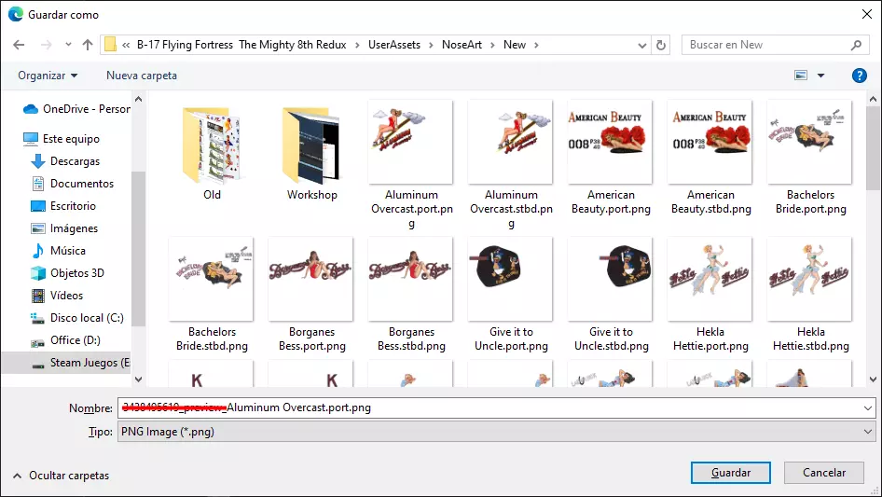Refresh the New folder view
The image size is (882, 497).
[661, 45]
